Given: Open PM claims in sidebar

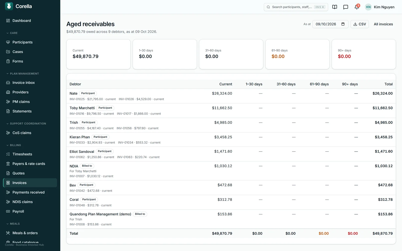Looking at the screenshot, I should (x=30, y=102).
